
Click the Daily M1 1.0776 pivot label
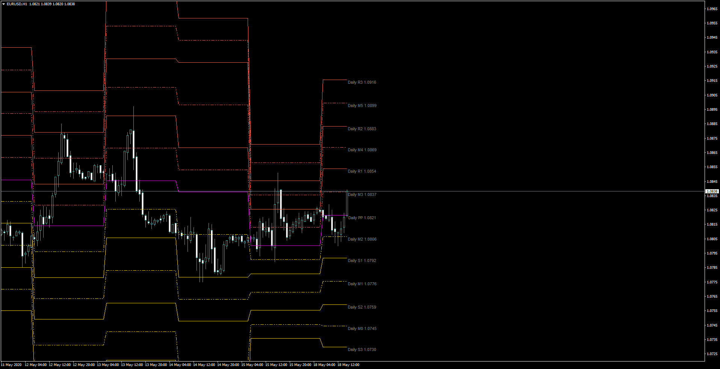362,284
